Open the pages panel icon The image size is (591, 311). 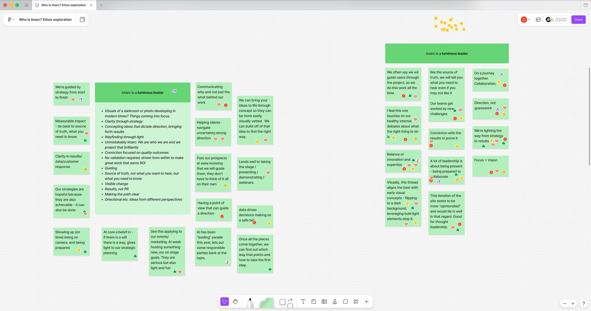82,20
